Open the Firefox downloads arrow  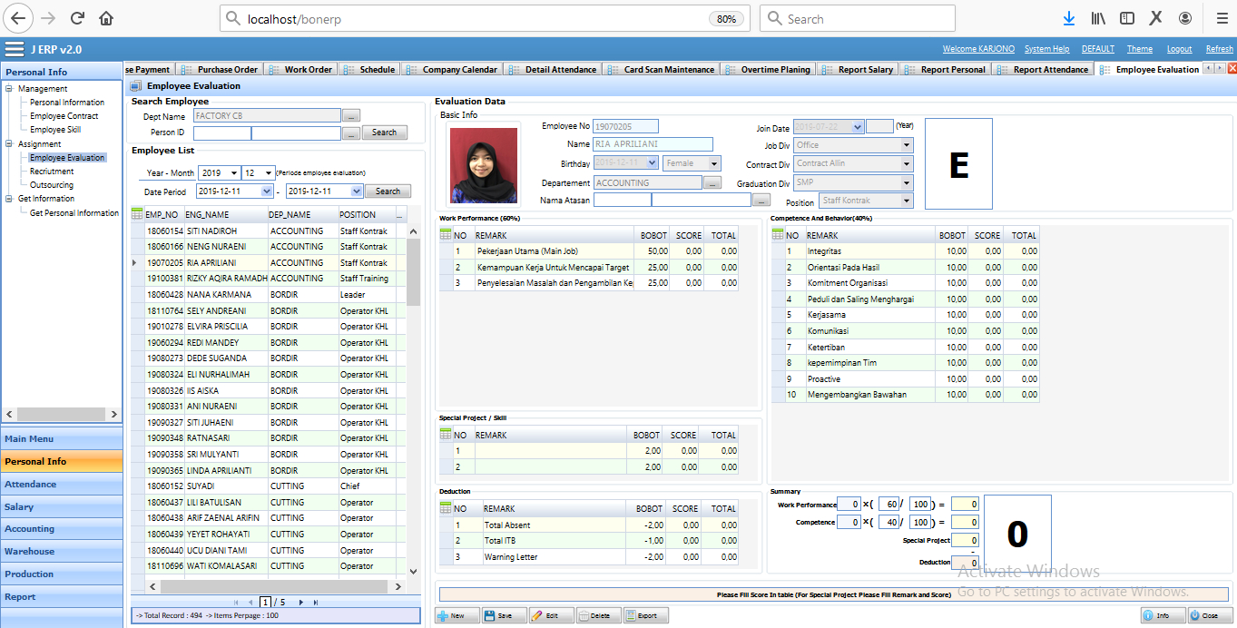[1068, 18]
